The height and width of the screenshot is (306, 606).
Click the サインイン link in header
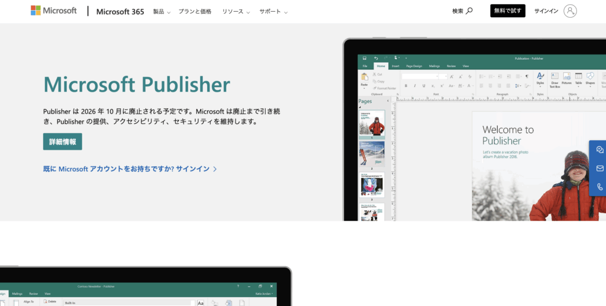point(546,11)
